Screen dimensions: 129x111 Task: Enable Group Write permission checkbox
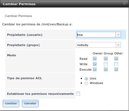click(106, 64)
